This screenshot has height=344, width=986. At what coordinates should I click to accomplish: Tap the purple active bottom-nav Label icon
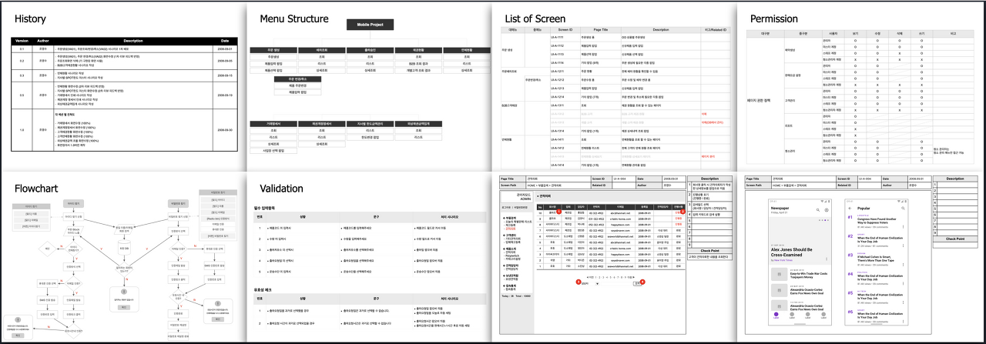pos(776,315)
